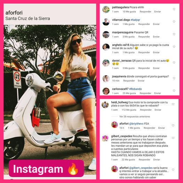
Task: Expand 'Ver 28 respuestas anteriores' replies
Action: coord(135,117)
